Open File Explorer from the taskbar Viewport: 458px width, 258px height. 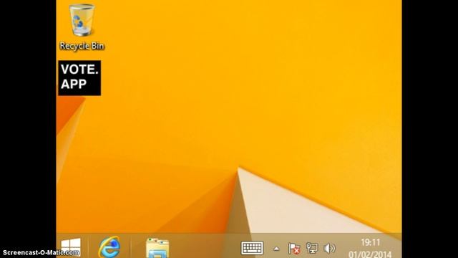pyautogui.click(x=157, y=248)
